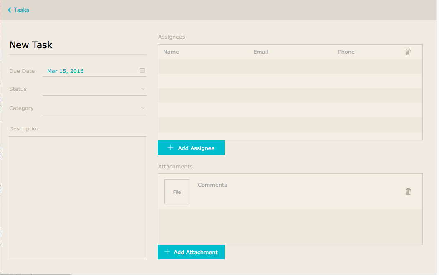Click the back chevron beside Tasks
This screenshot has height=275, width=439.
(x=9, y=10)
